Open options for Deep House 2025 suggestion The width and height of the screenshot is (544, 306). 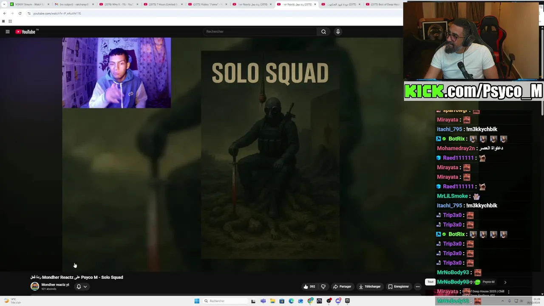pos(508,292)
